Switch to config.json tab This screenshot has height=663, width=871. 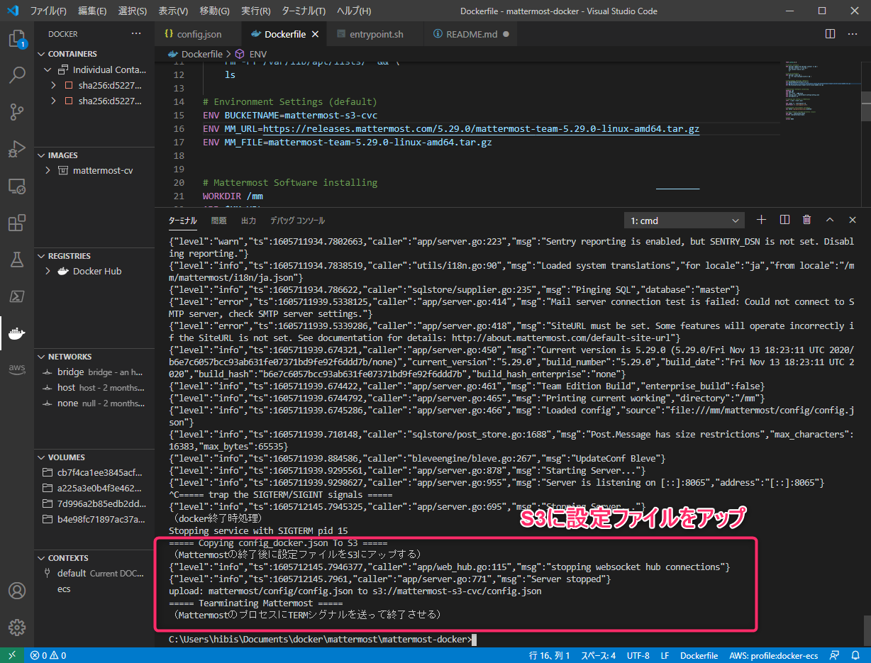[199, 34]
